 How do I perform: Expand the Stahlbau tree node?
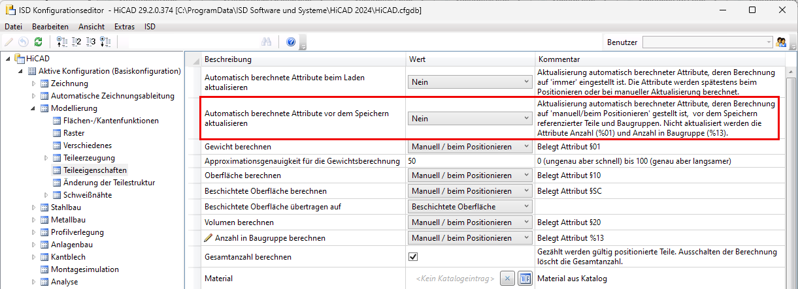(x=34, y=207)
